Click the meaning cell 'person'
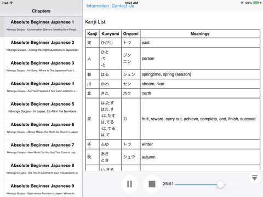This screenshot has width=263, height=197. tap(200, 59)
